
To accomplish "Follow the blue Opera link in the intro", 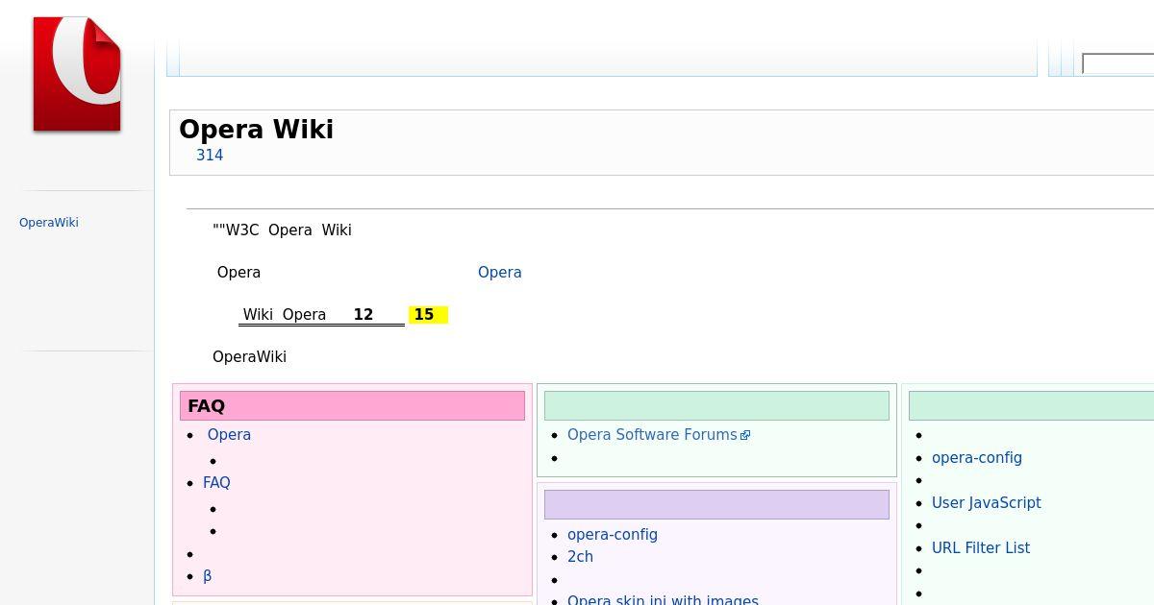I will [500, 273].
